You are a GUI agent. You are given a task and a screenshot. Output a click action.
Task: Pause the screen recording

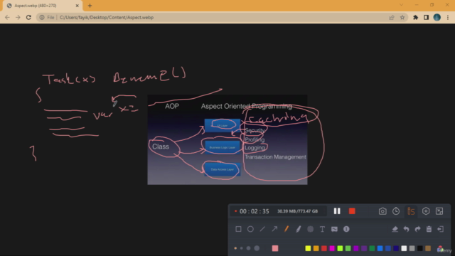click(337, 211)
